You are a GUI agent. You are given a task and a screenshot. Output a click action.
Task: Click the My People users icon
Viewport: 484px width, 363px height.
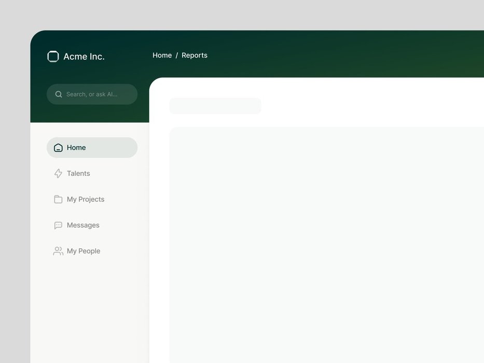(58, 251)
